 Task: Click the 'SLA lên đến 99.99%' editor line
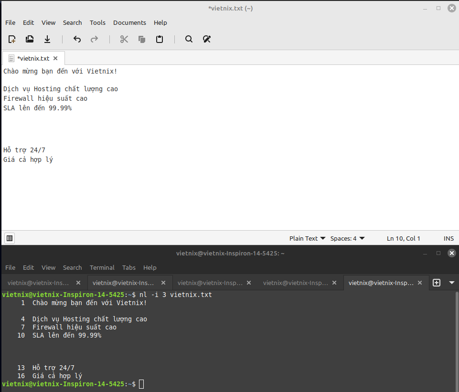[37, 108]
